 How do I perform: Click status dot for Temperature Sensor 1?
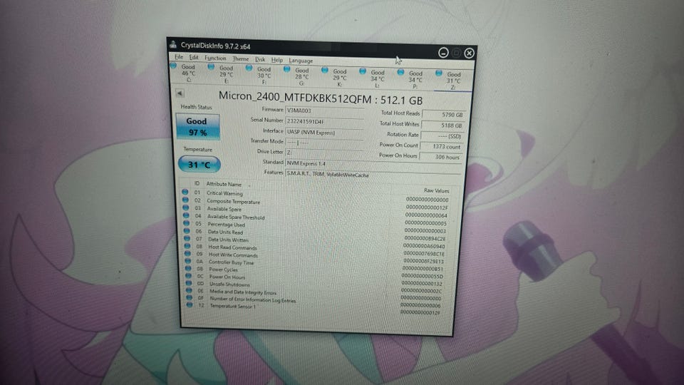pyautogui.click(x=190, y=304)
